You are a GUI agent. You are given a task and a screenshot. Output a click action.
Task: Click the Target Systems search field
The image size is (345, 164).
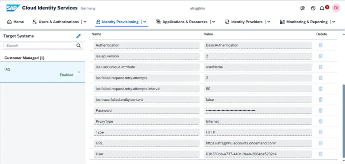coord(39,45)
